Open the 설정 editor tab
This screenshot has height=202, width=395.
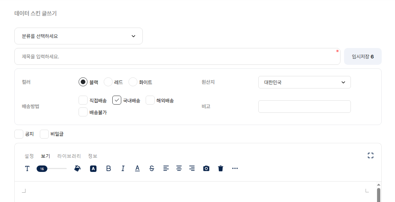coord(29,156)
